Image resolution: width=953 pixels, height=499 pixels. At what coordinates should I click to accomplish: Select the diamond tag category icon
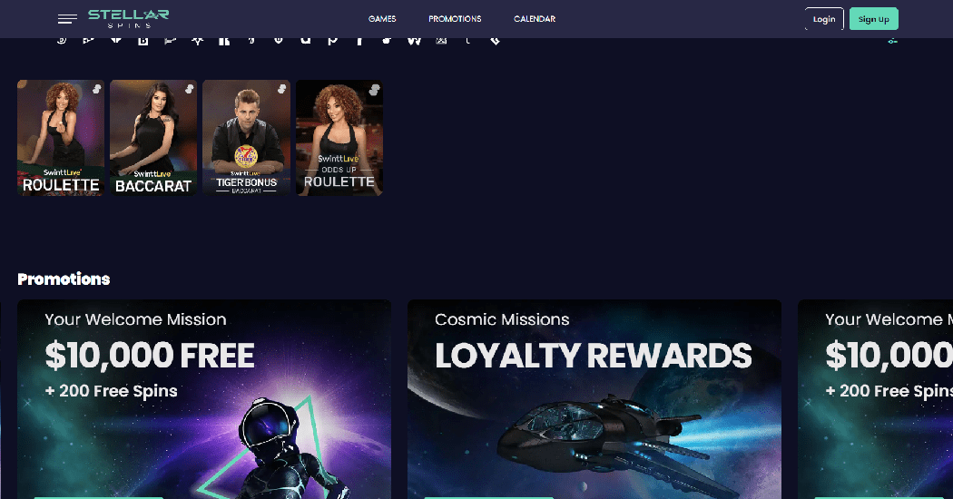point(496,41)
